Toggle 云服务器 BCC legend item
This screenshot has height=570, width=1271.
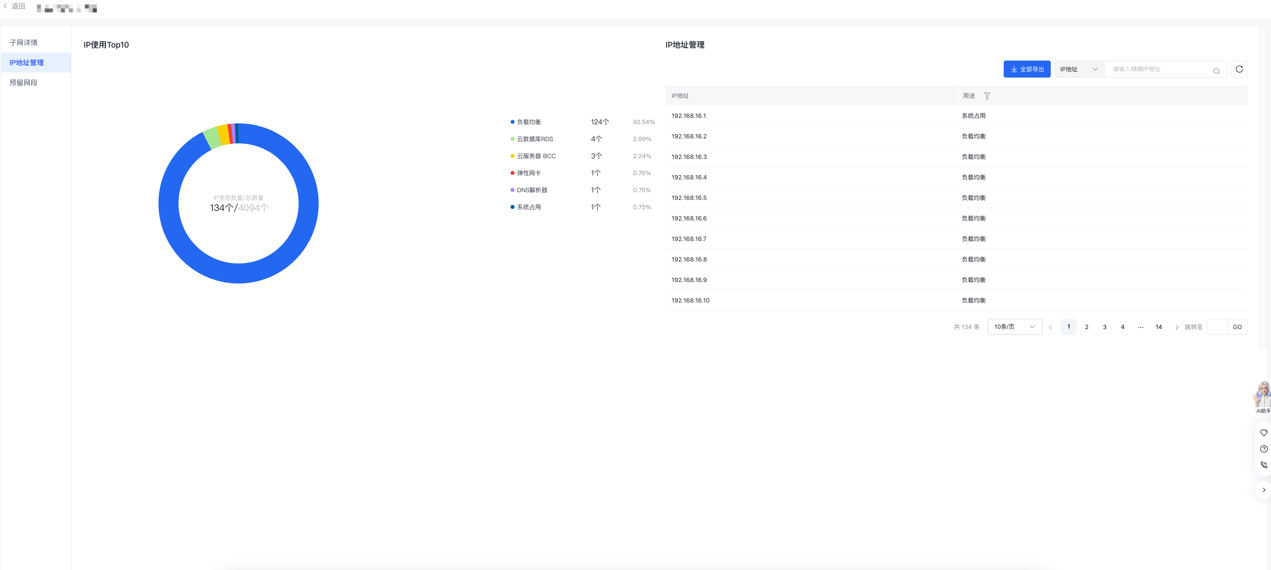(533, 156)
